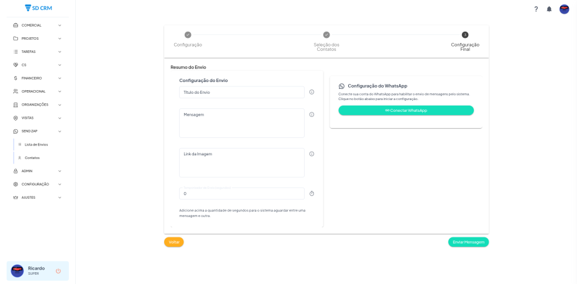Image resolution: width=577 pixels, height=284 pixels.
Task: Click info icon next to Mensagem field
Action: (312, 114)
